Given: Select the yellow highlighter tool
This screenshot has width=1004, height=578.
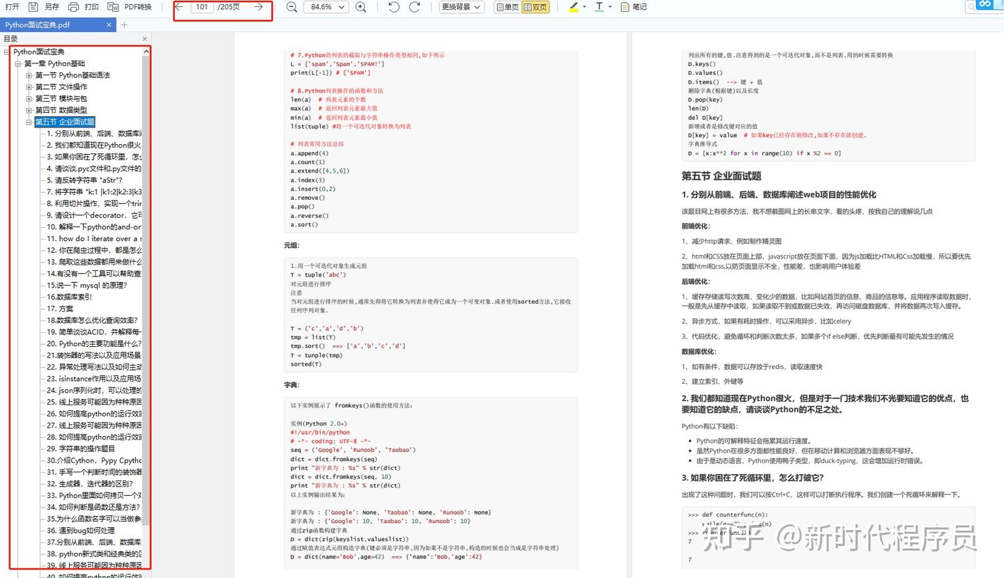Looking at the screenshot, I should click(574, 6).
